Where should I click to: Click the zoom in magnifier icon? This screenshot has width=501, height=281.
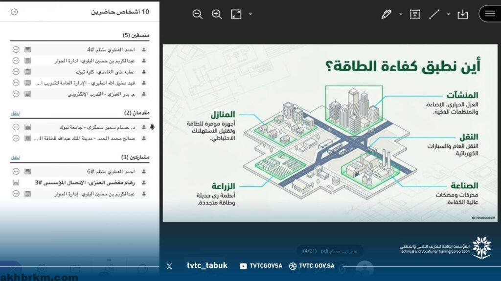(217, 14)
